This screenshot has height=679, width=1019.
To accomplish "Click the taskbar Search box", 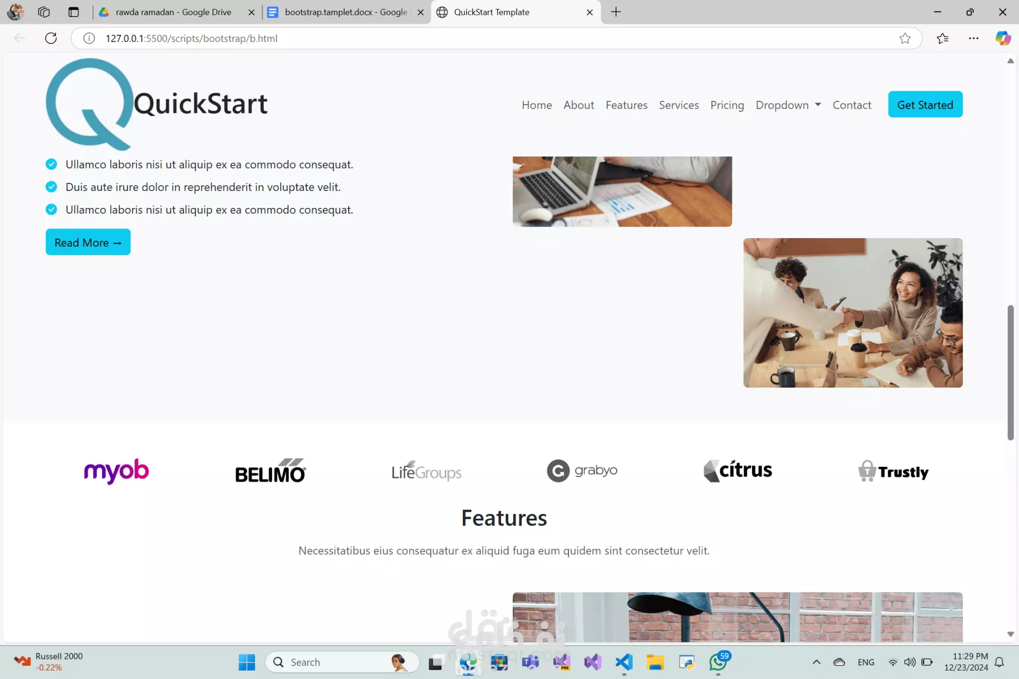I will pos(342,662).
